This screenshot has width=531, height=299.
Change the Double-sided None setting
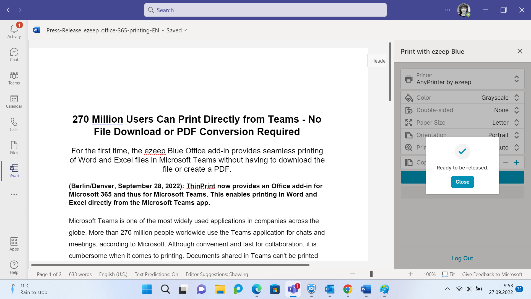click(462, 110)
